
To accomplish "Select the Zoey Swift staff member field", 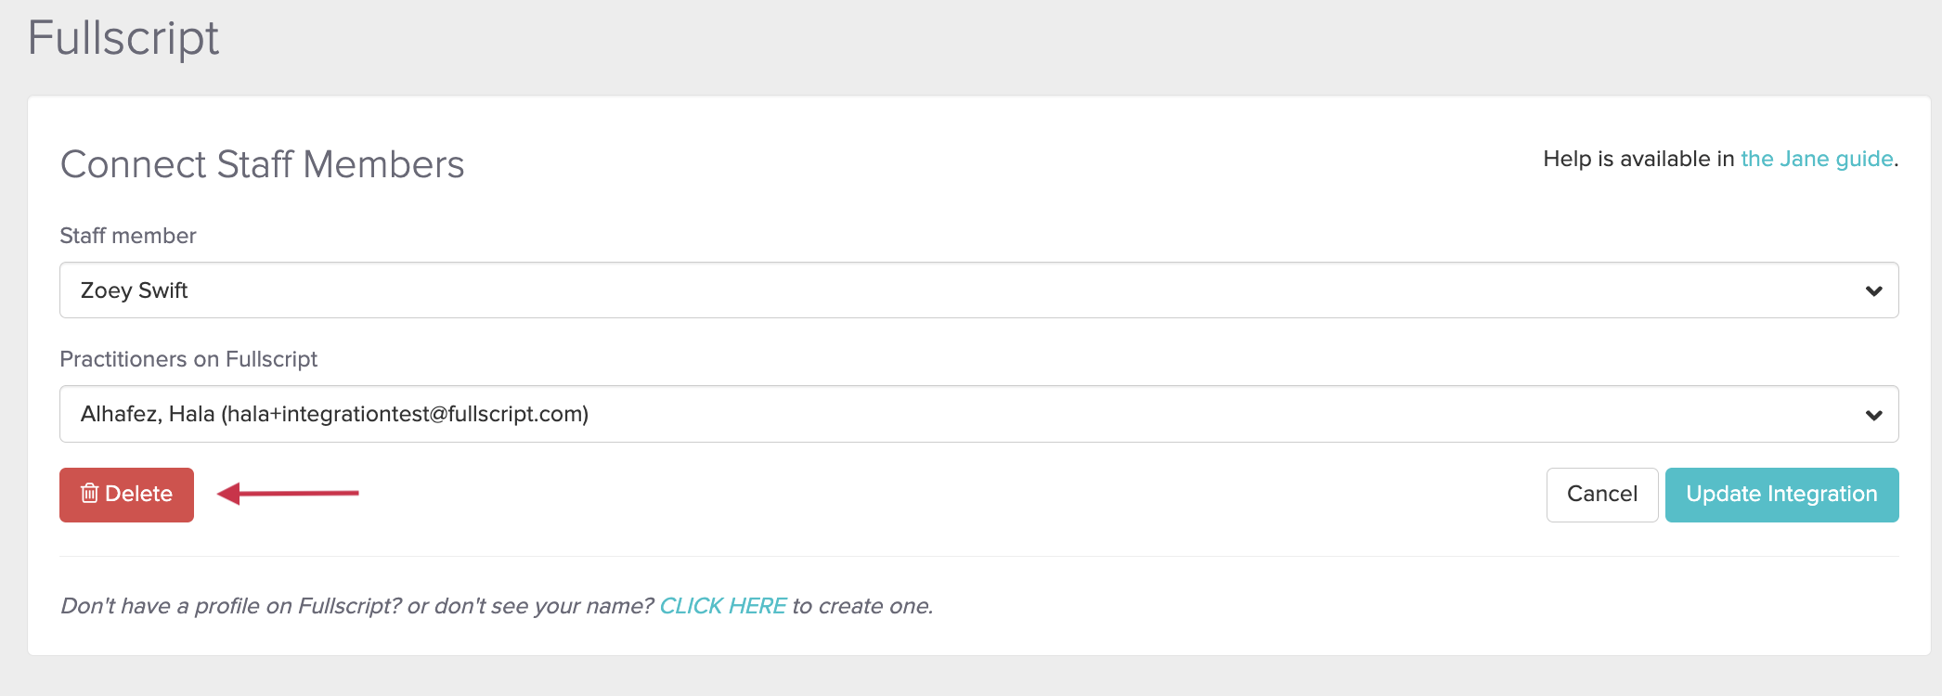I will pos(135,290).
